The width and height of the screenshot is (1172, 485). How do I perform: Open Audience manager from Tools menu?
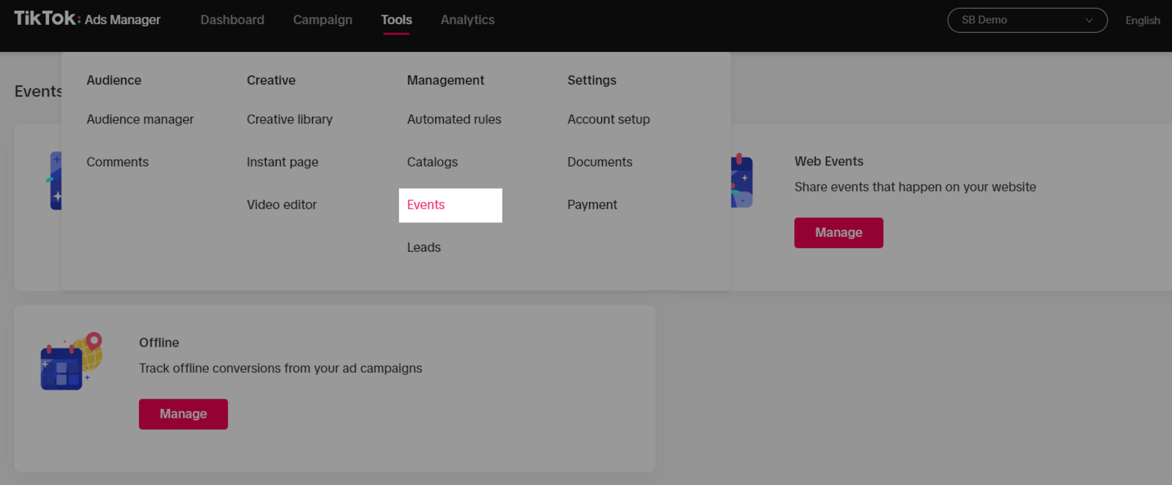tap(140, 119)
